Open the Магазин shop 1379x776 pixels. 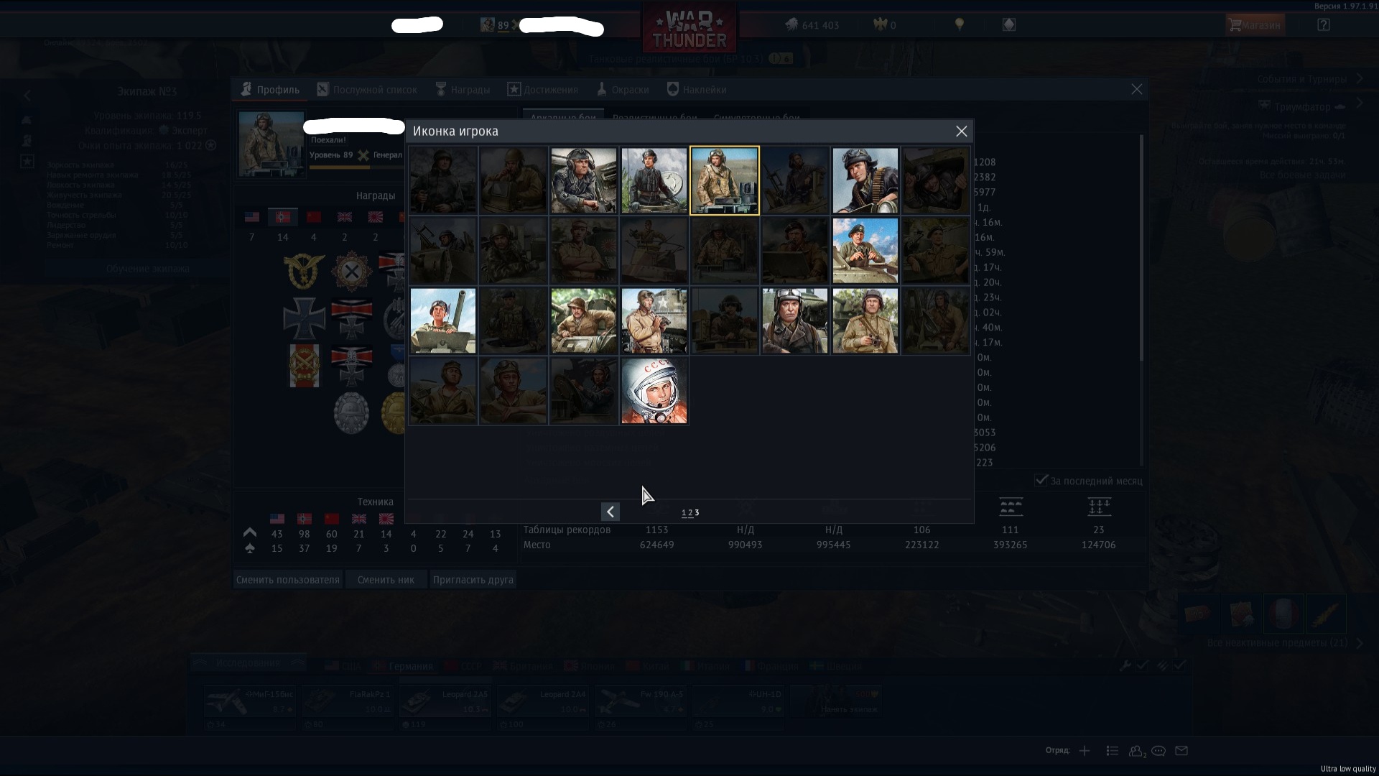(x=1255, y=25)
